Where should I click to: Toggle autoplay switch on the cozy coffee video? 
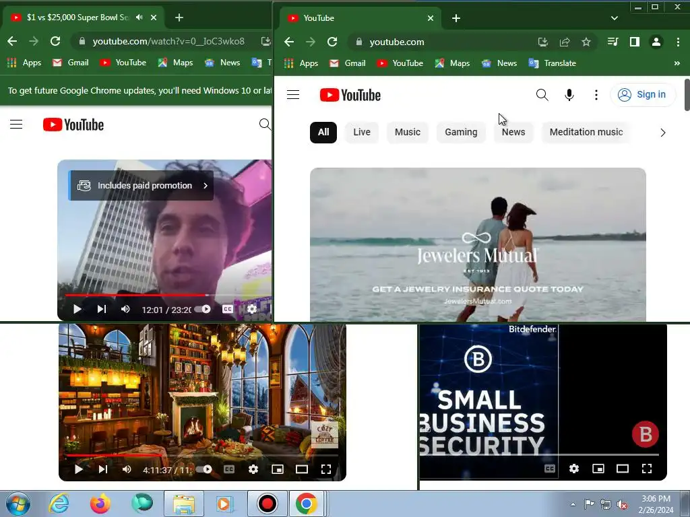(204, 469)
